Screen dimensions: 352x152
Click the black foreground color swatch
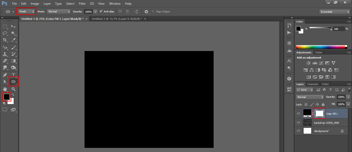click(6, 97)
